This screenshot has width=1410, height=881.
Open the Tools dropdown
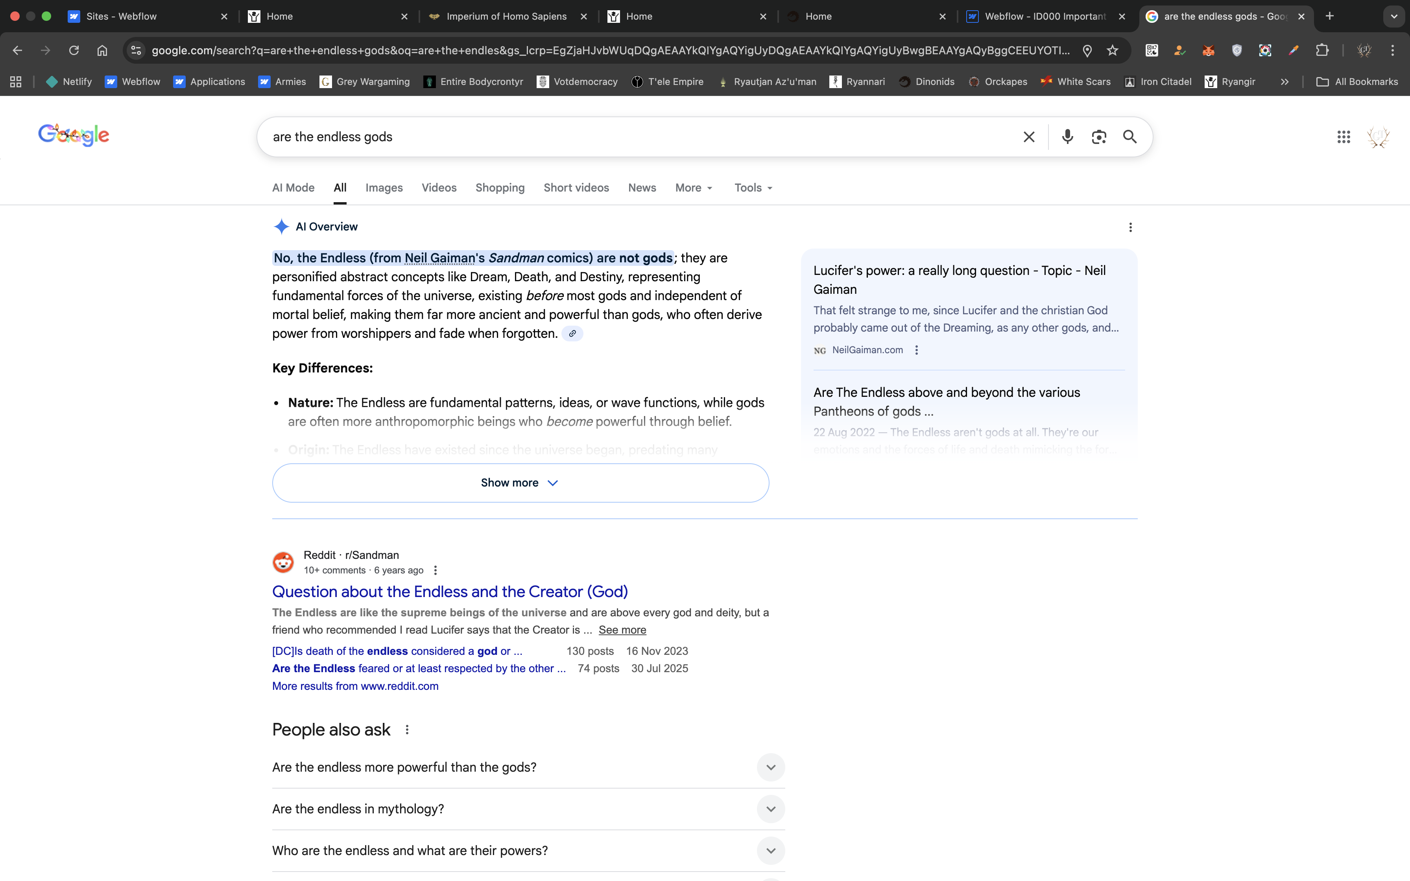point(753,188)
